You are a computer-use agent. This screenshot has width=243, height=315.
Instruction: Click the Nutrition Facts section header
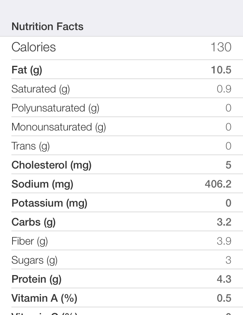tap(47, 27)
